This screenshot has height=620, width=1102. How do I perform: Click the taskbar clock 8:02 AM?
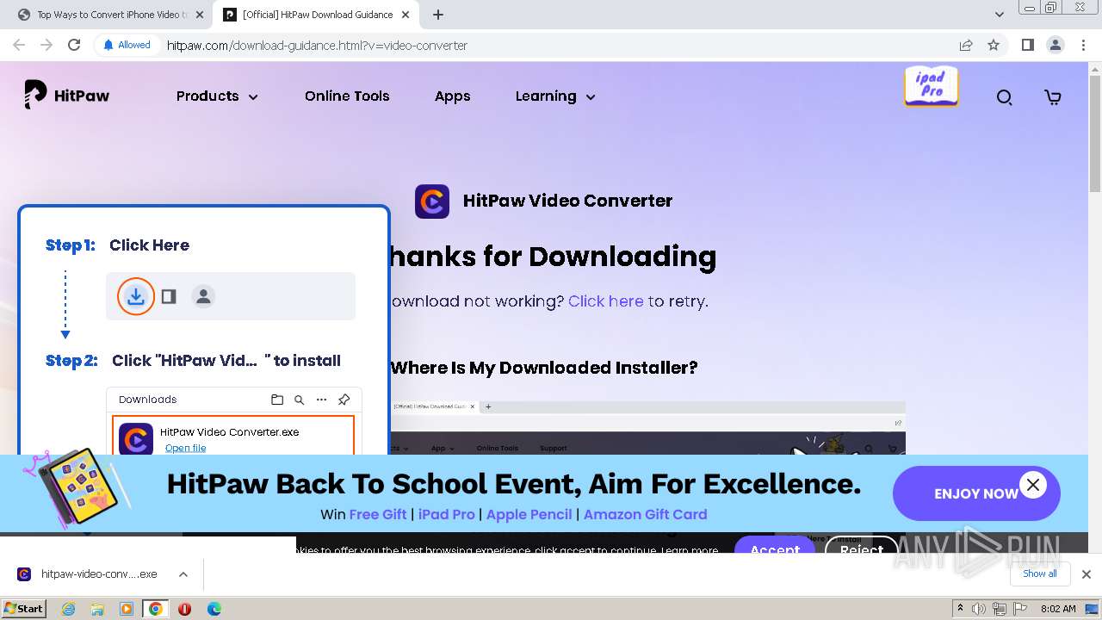click(x=1058, y=609)
